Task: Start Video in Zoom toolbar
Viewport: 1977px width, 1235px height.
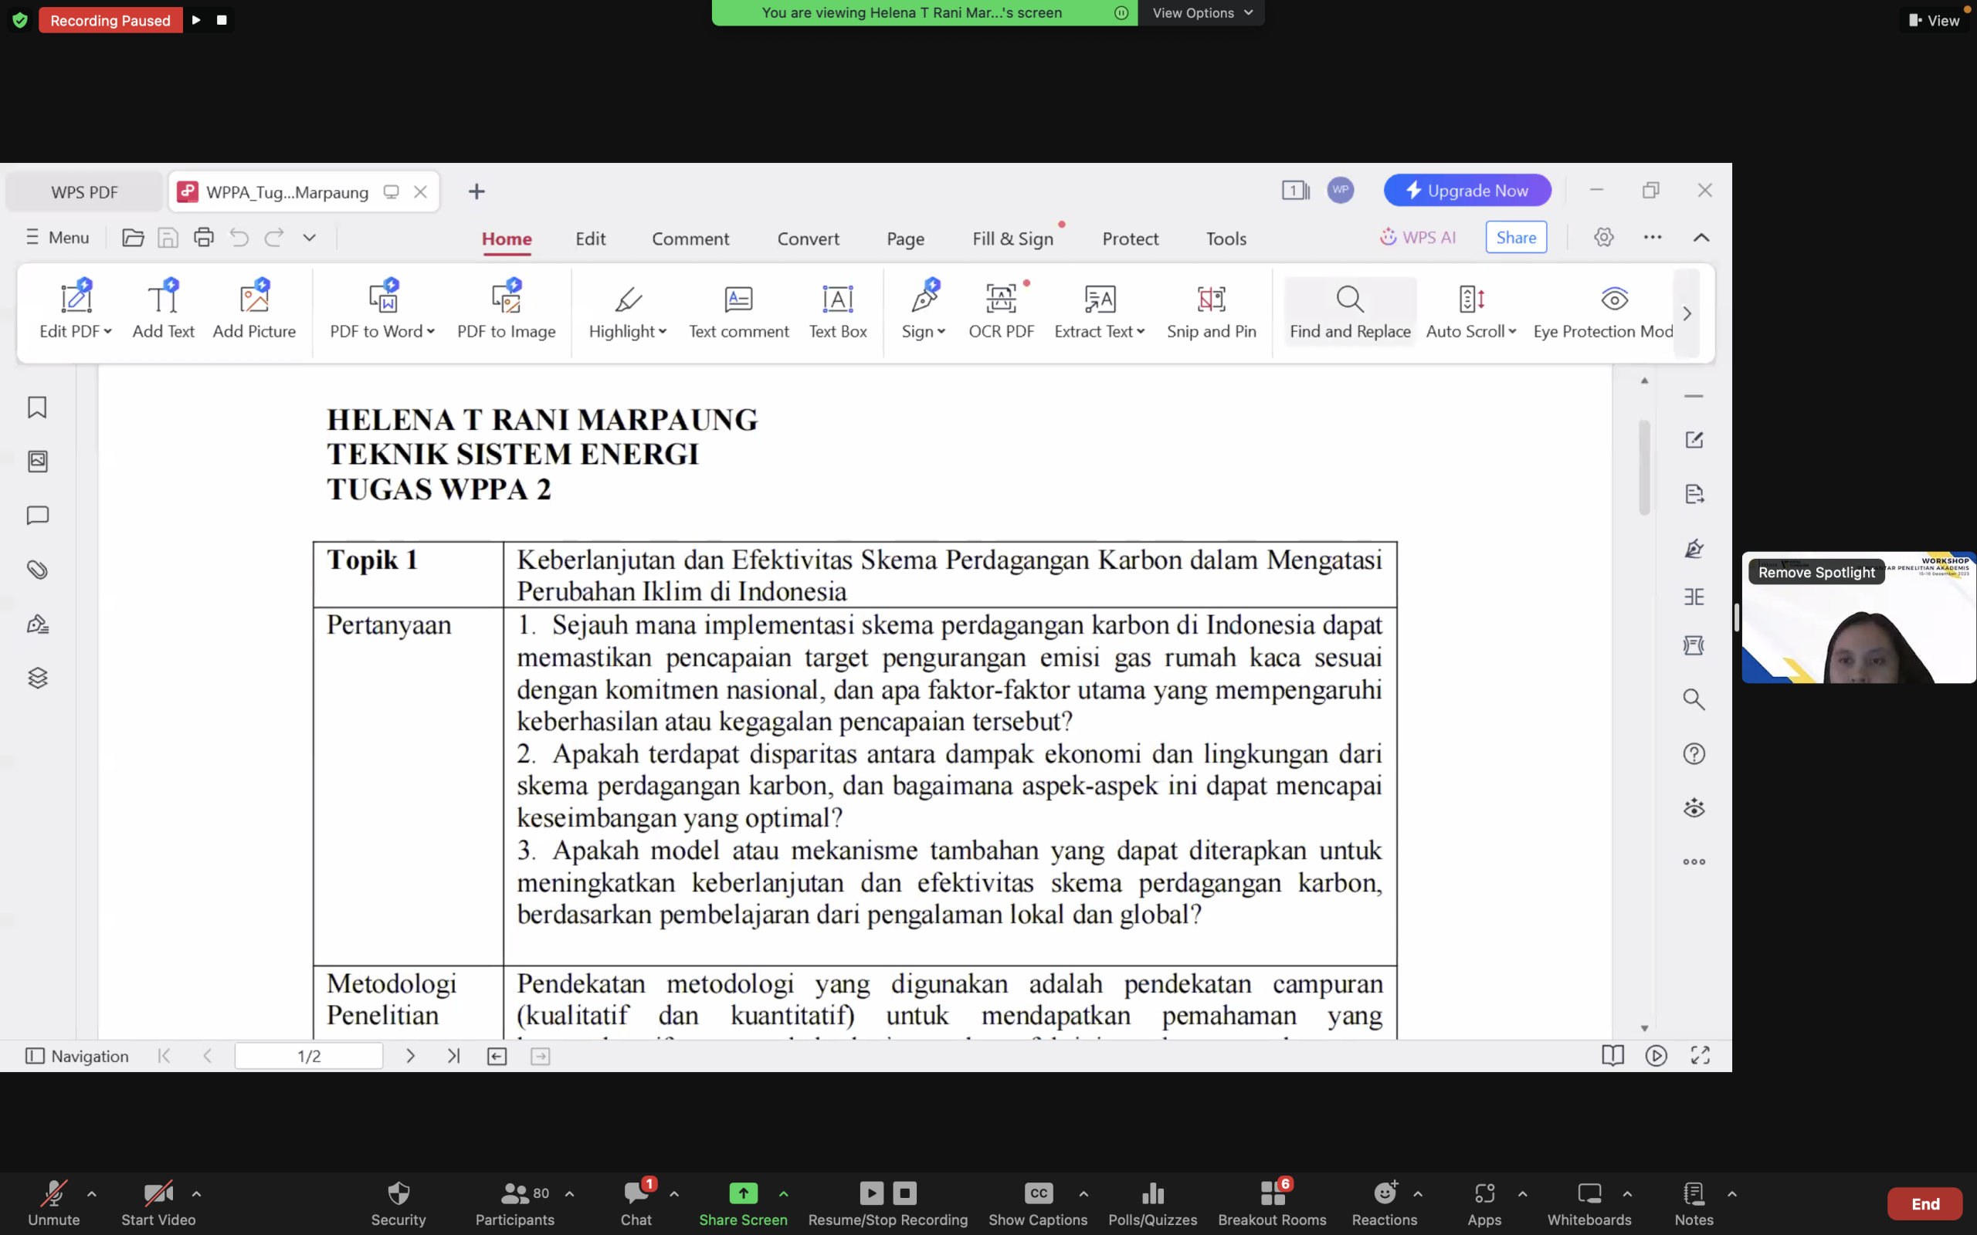Action: [158, 1203]
